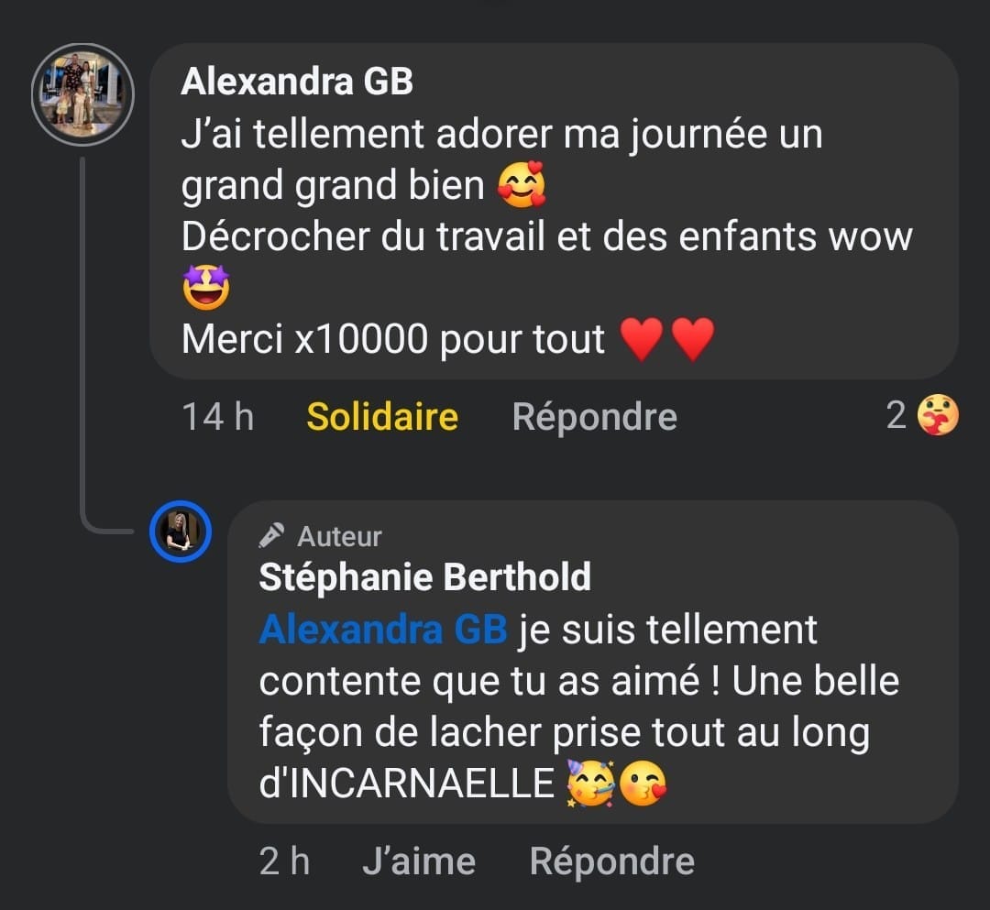Click the 14 h comment timestamp
This screenshot has width=990, height=910.
point(218,417)
